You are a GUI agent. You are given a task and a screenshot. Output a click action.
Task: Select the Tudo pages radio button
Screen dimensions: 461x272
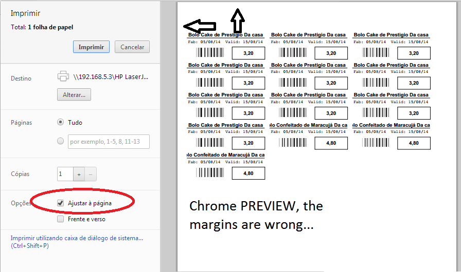(60, 122)
